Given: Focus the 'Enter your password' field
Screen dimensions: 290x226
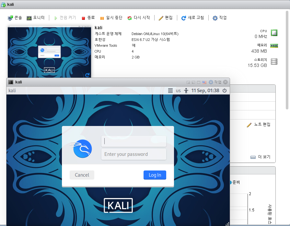Looking at the screenshot, I should pos(134,154).
